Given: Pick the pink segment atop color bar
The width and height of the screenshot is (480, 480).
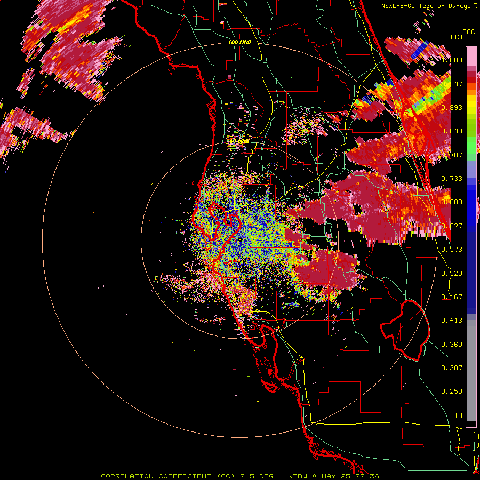Looking at the screenshot, I should point(471,57).
